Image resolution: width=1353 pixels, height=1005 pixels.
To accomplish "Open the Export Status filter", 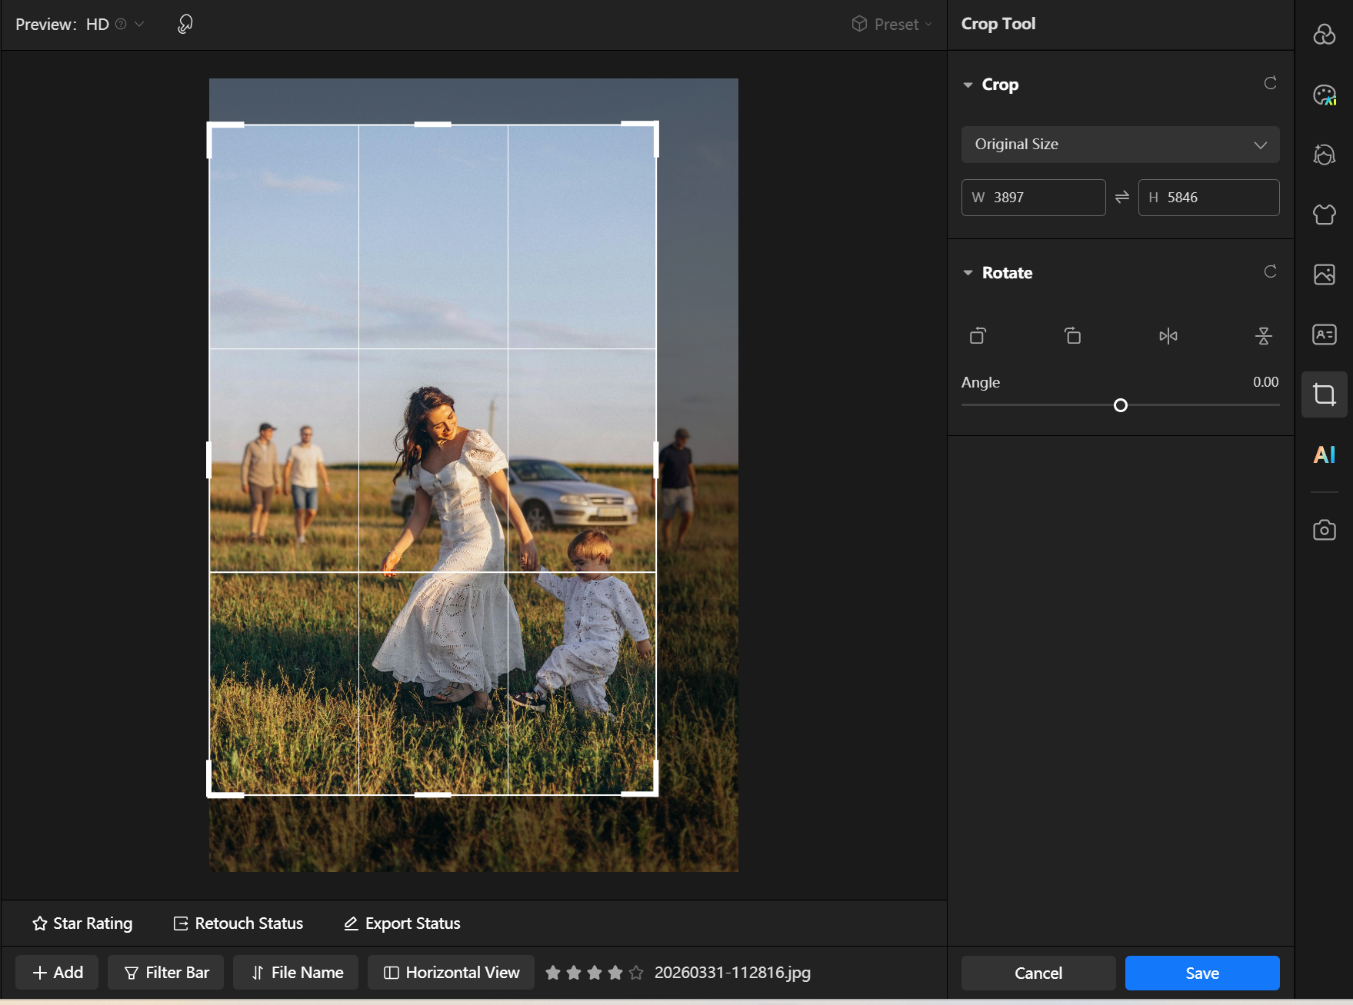I will 402,923.
